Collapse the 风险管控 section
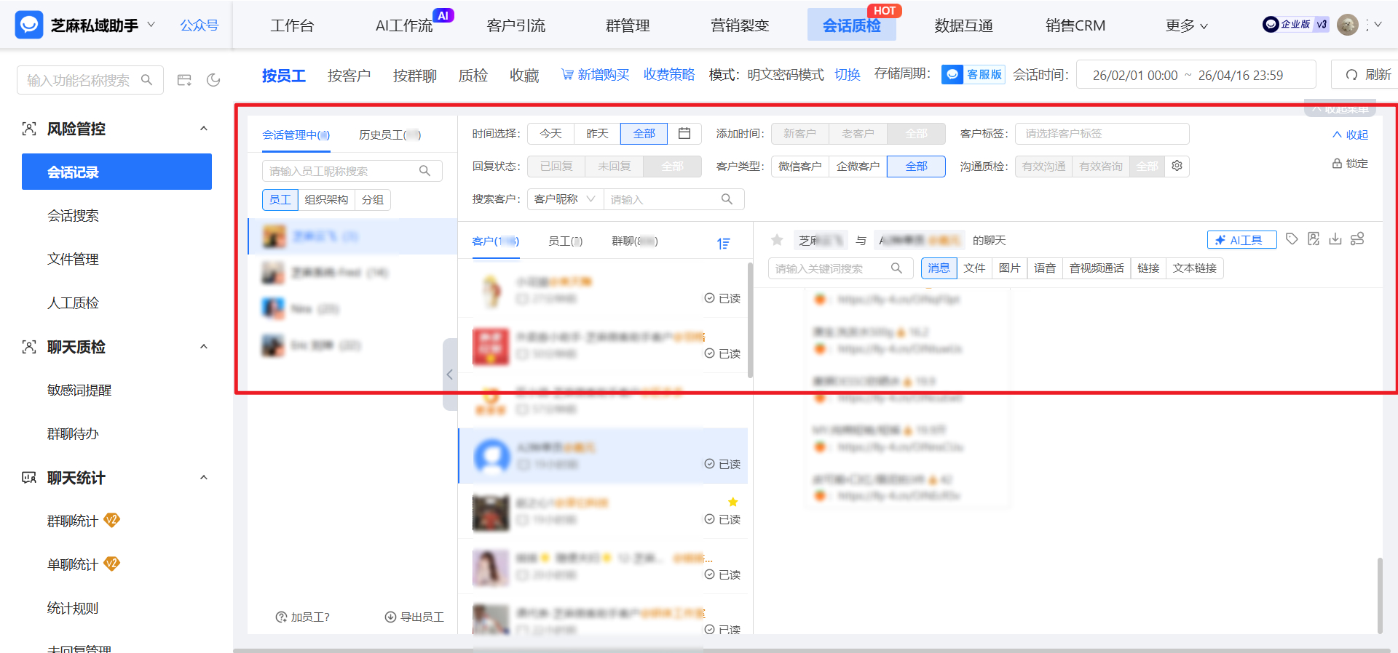 tap(204, 129)
